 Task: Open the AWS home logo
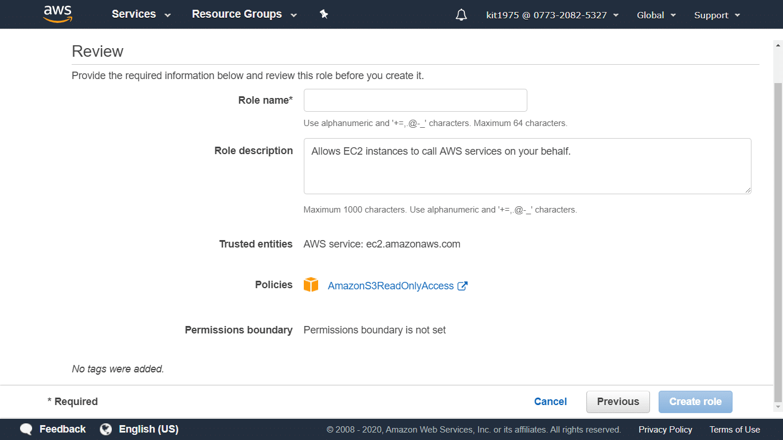58,14
